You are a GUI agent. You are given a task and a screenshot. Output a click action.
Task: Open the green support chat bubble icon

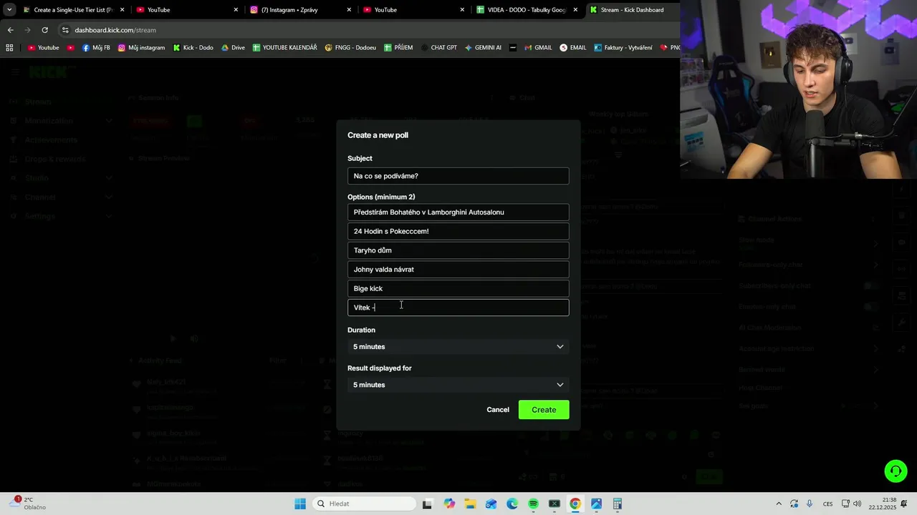(x=896, y=471)
